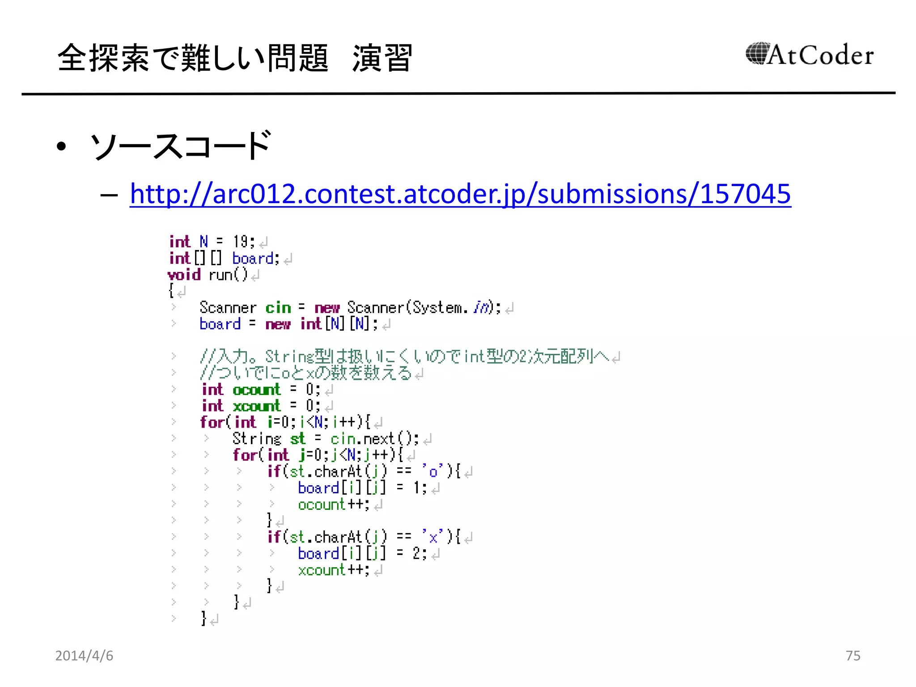Image resolution: width=916 pixels, height=687 pixels.
Task: Click the outer 'for(int i=0;i<N;i++){' line
Action: click(285, 422)
